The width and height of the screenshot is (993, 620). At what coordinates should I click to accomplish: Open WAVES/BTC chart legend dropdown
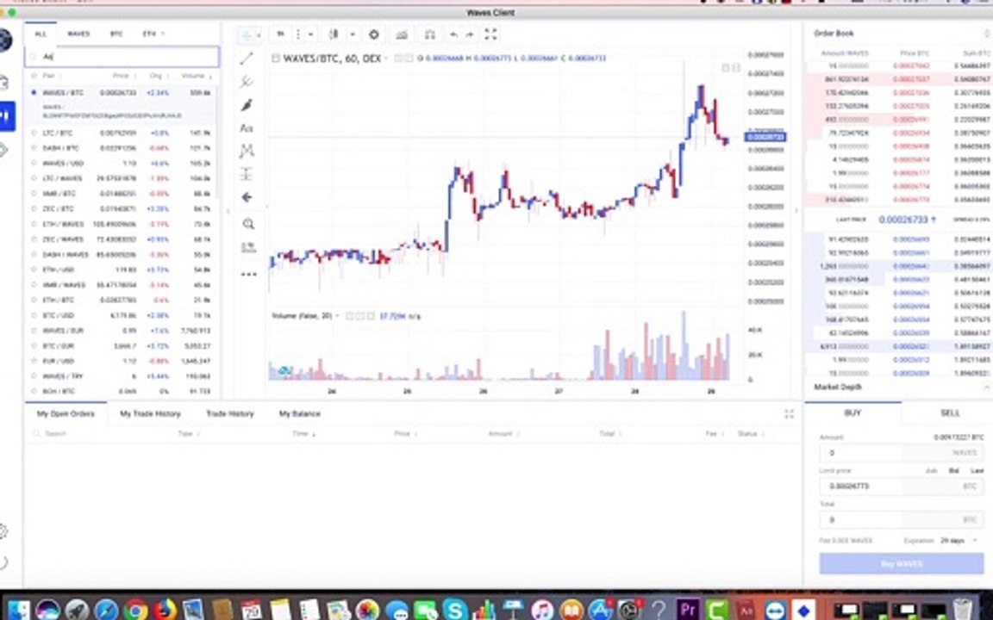point(385,59)
